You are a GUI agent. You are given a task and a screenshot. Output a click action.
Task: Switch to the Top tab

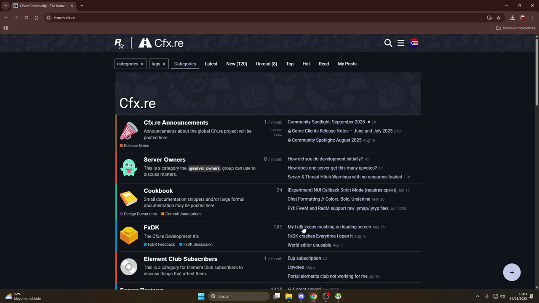tap(290, 64)
